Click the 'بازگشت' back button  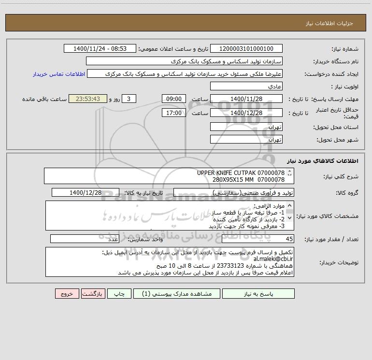93,294
